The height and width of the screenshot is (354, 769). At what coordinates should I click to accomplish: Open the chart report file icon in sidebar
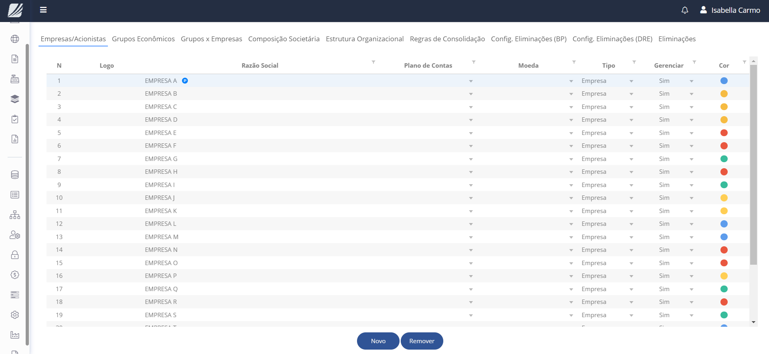(x=15, y=139)
